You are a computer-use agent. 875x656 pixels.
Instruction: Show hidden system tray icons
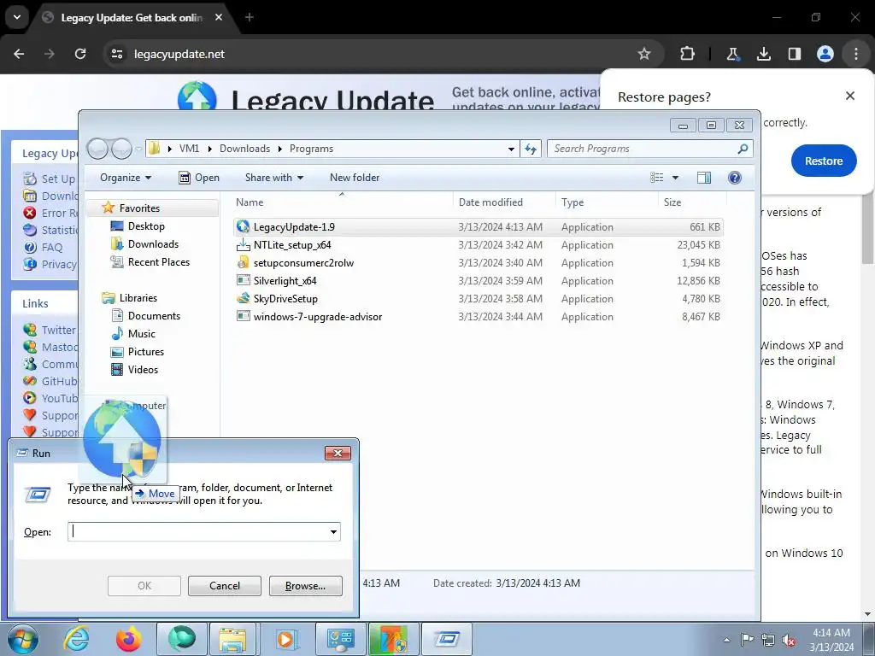pos(726,640)
